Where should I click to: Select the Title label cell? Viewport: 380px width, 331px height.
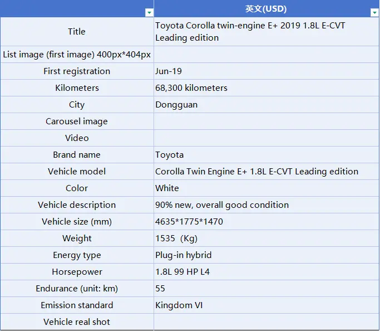(x=77, y=32)
